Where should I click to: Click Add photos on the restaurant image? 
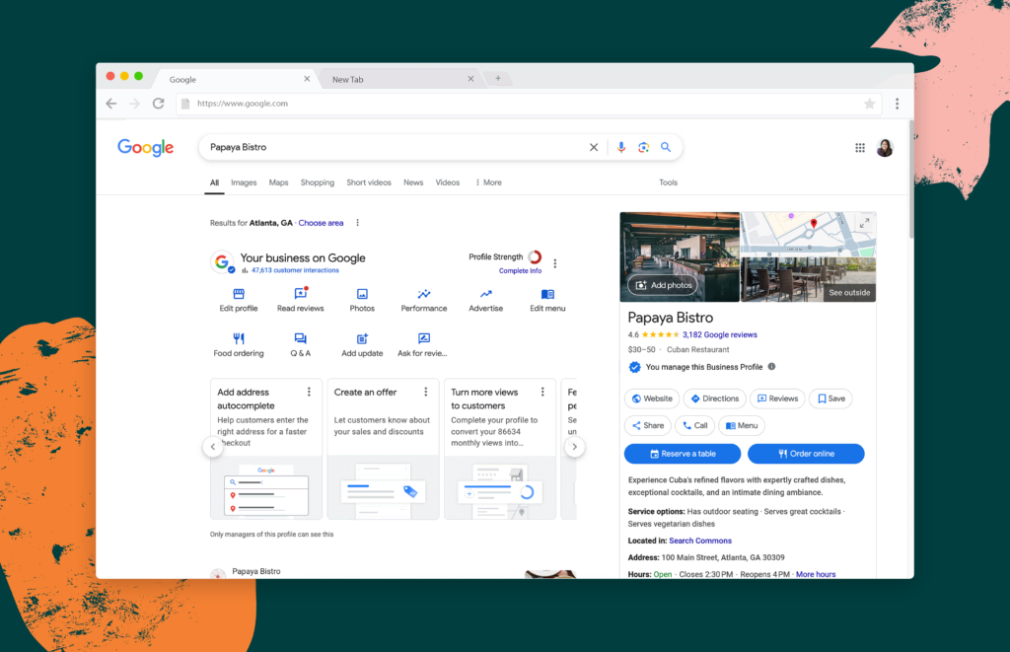point(663,285)
